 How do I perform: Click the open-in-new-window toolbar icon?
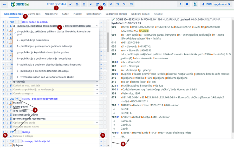[x=97, y=4]
